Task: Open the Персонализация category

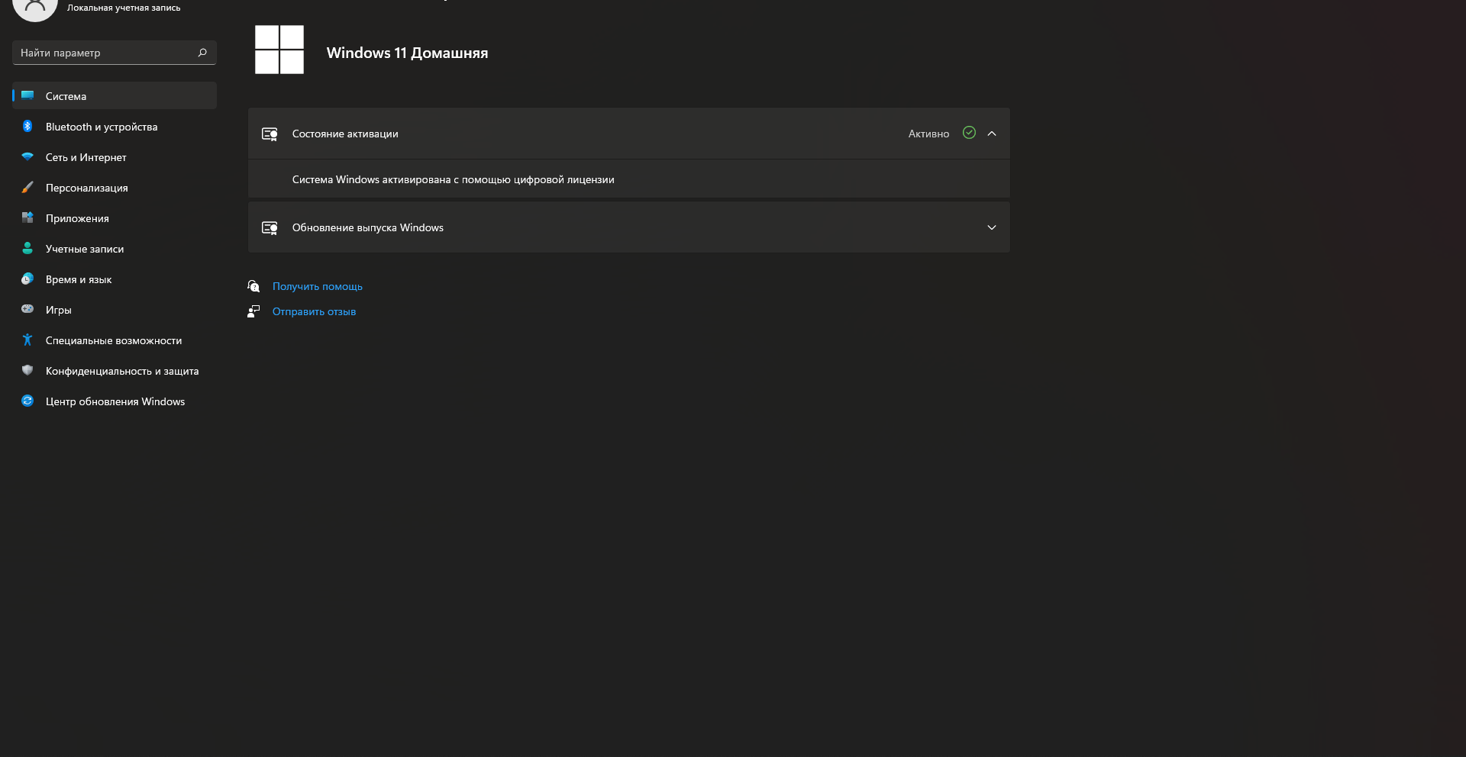Action: (115, 187)
